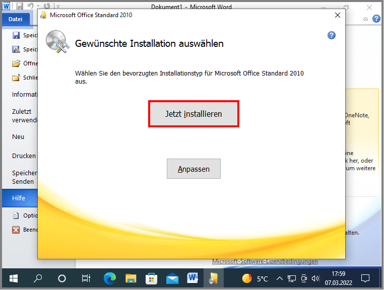Open the Microsoft-Software-Lizenzbedingungen link

click(x=265, y=261)
